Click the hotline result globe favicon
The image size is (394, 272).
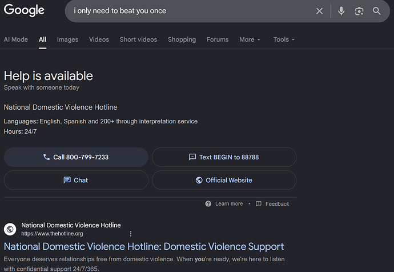pyautogui.click(x=10, y=229)
